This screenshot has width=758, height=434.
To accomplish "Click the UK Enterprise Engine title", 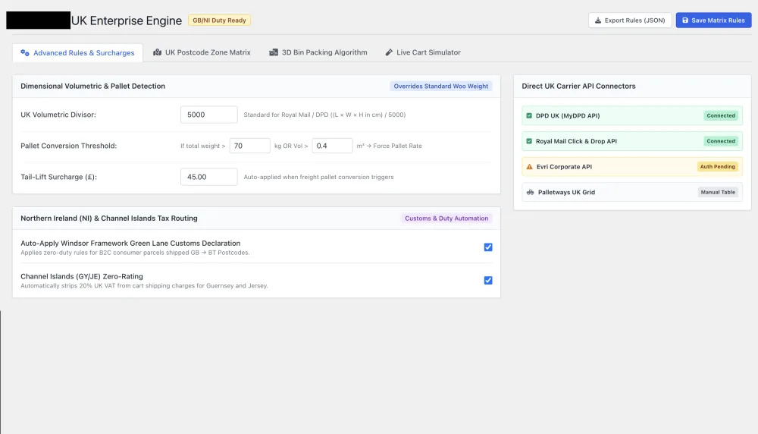I will click(127, 20).
